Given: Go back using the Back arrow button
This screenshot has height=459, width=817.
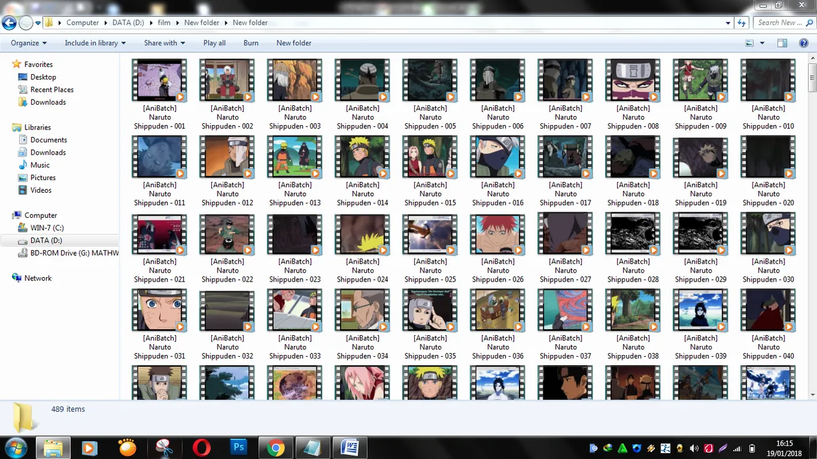Looking at the screenshot, I should point(9,23).
